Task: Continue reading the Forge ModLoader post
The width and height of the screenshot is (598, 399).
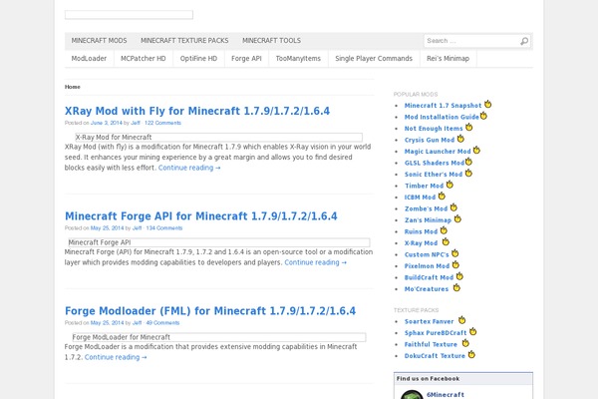Action: 116,357
